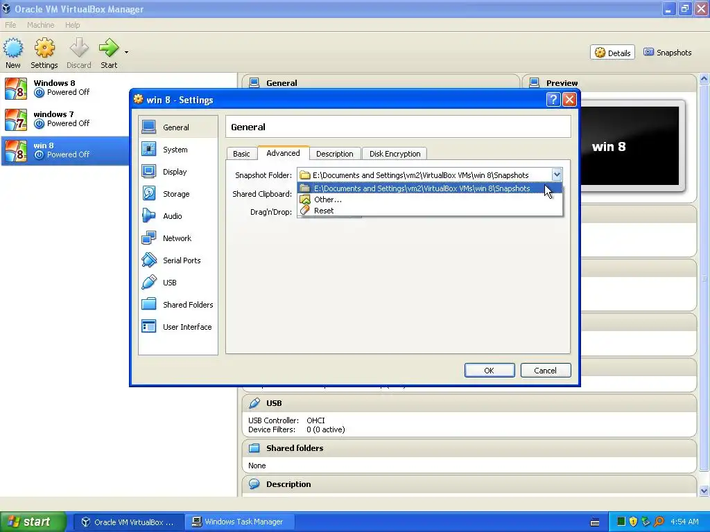
Task: Click the security shield tray icon
Action: 633,522
